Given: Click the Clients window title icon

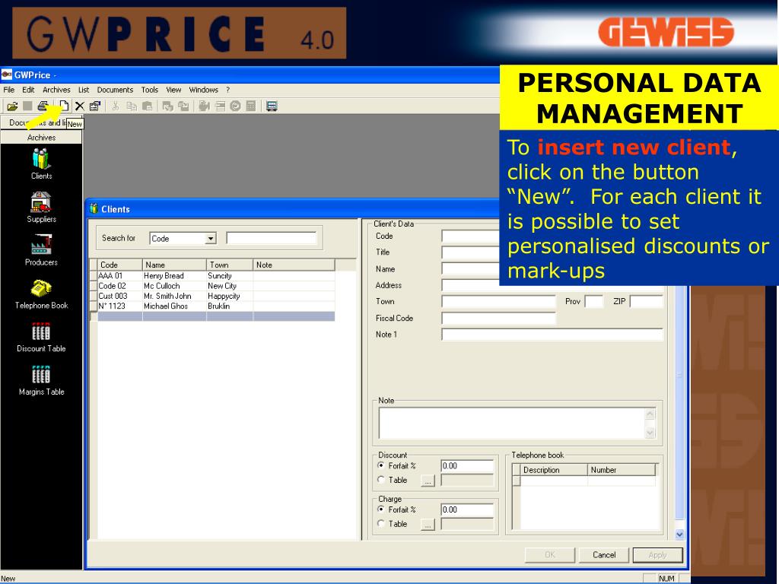Looking at the screenshot, I should point(94,209).
